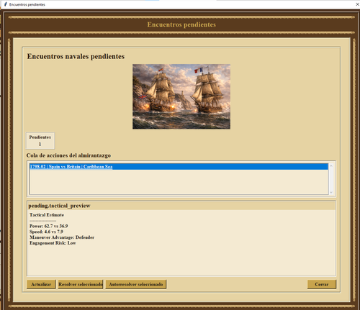Select the Spain vs Britain Caribbean Sea entry
Image resolution: width=360 pixels, height=310 pixels.
pos(179,167)
